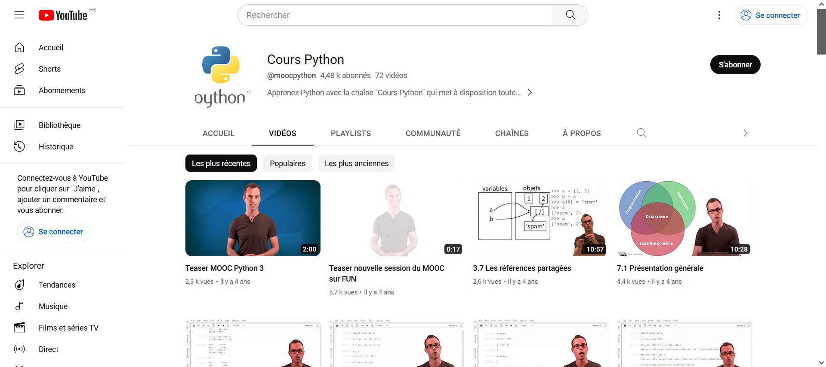Subscribe with the S'abonner button
Screen dimensions: 826x367
[735, 64]
